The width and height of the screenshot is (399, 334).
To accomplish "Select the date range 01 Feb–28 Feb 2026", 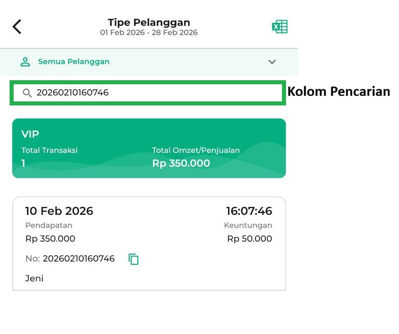I will tap(149, 33).
